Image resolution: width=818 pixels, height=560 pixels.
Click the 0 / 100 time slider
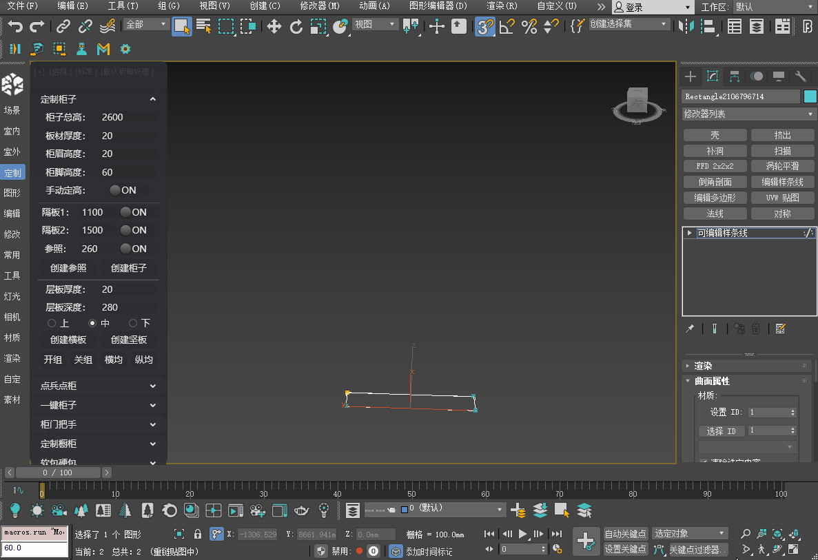pos(58,473)
